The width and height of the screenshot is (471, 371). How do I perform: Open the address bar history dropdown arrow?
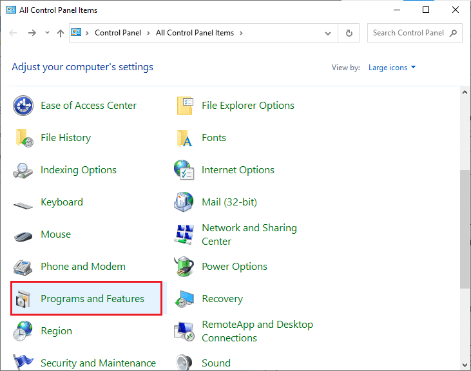coord(329,33)
